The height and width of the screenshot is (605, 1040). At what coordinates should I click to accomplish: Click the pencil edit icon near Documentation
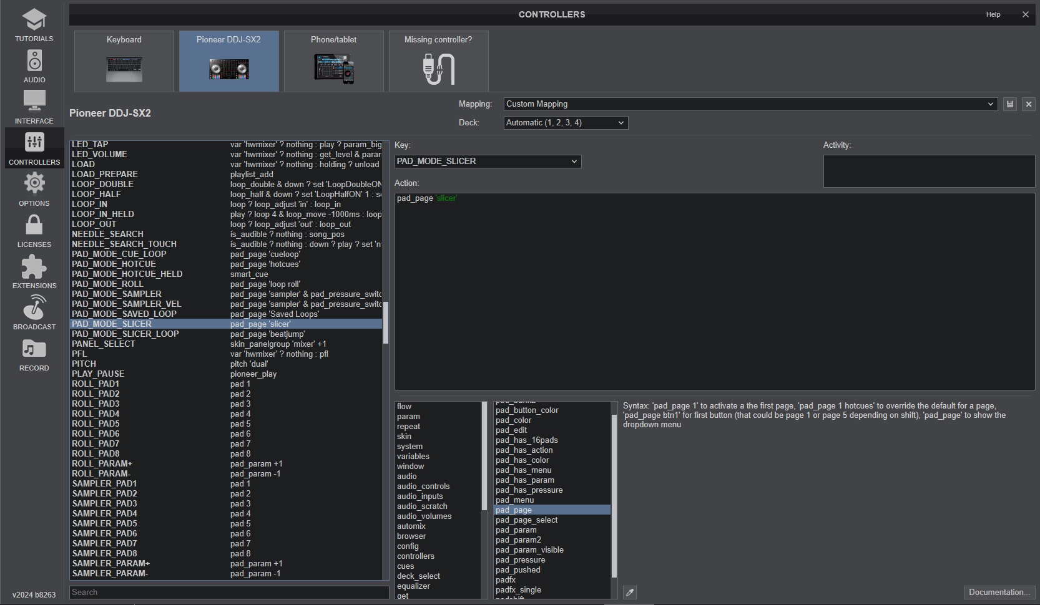(x=630, y=593)
